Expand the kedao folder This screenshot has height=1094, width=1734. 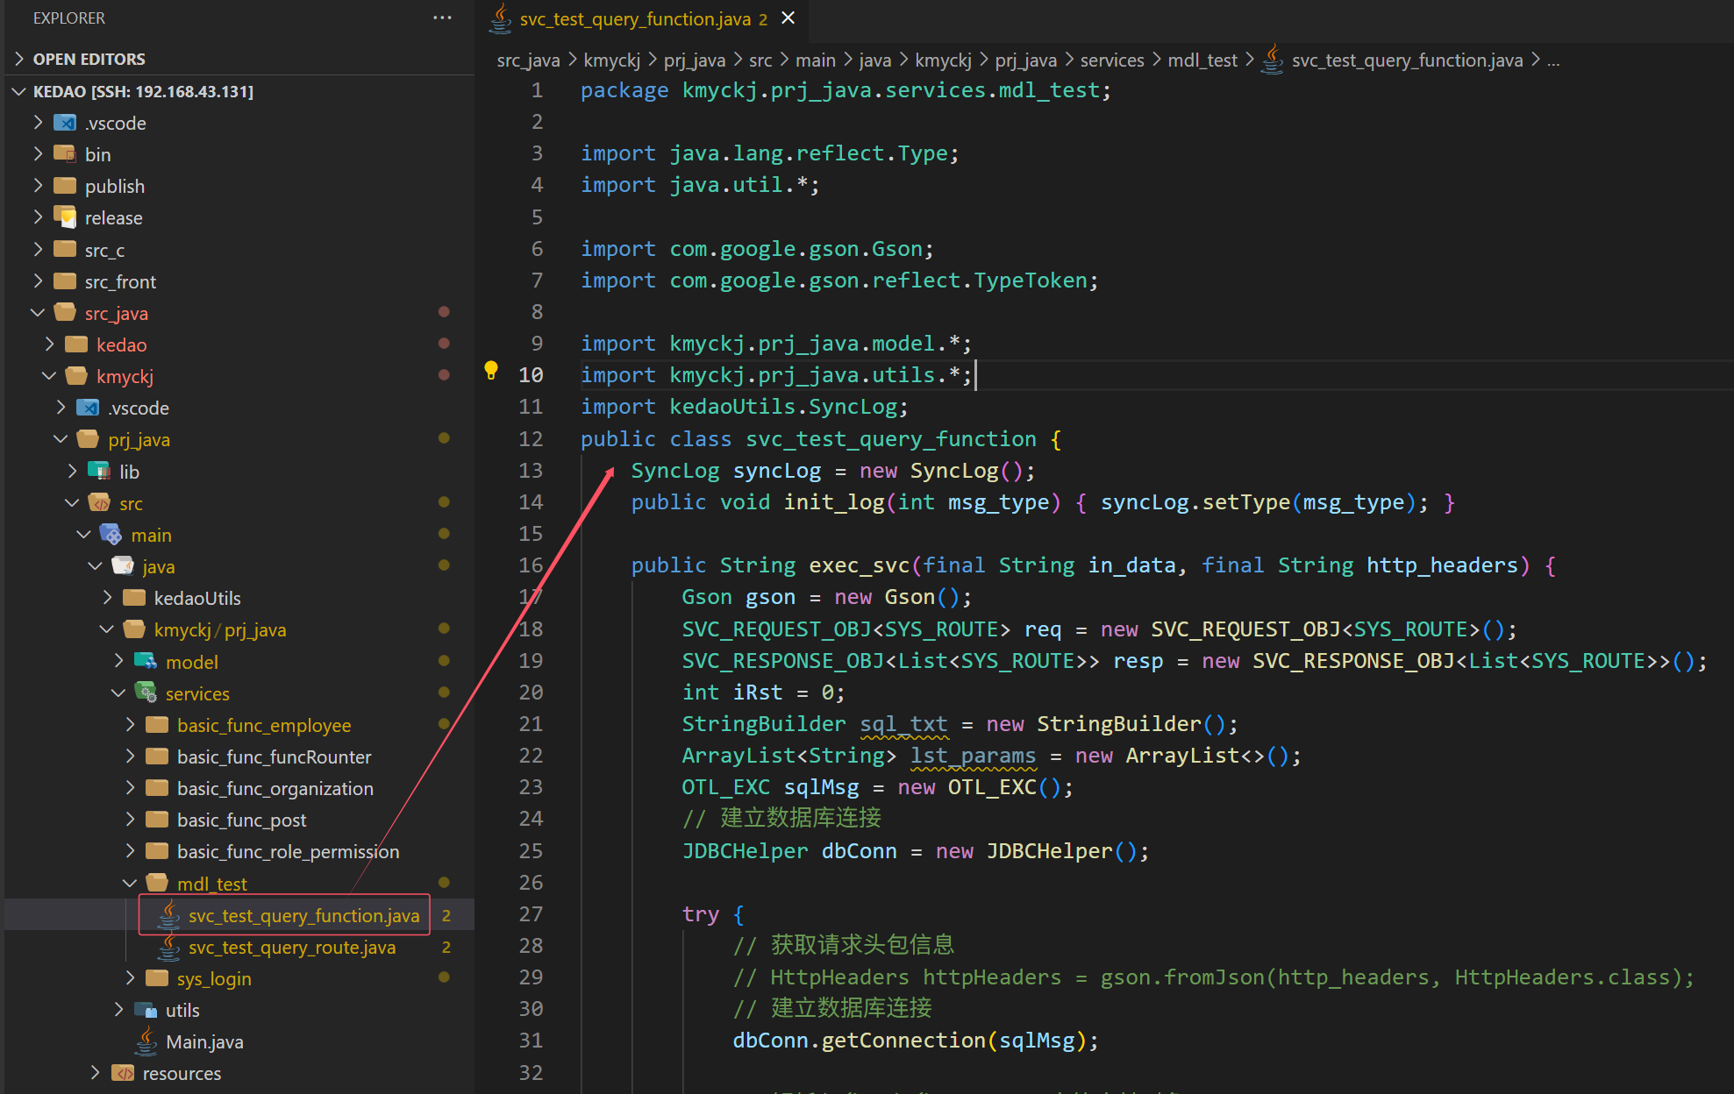[x=50, y=345]
